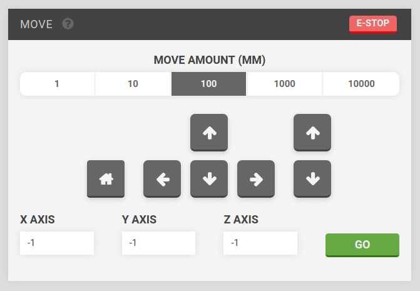
Task: Jog with the right arrow button
Action: tap(256, 179)
